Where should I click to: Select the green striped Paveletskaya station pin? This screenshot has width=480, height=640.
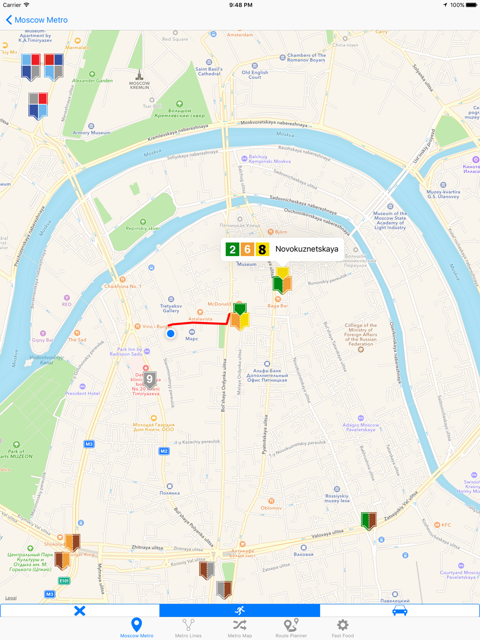(x=369, y=521)
